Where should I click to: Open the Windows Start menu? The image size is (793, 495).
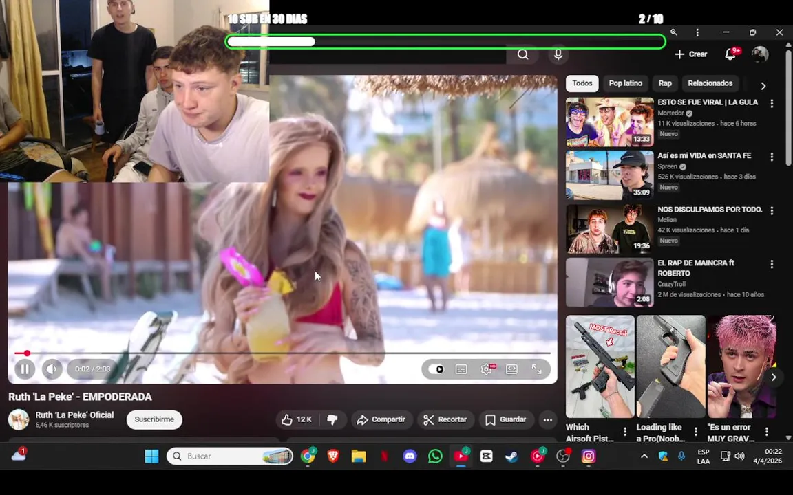(x=151, y=456)
